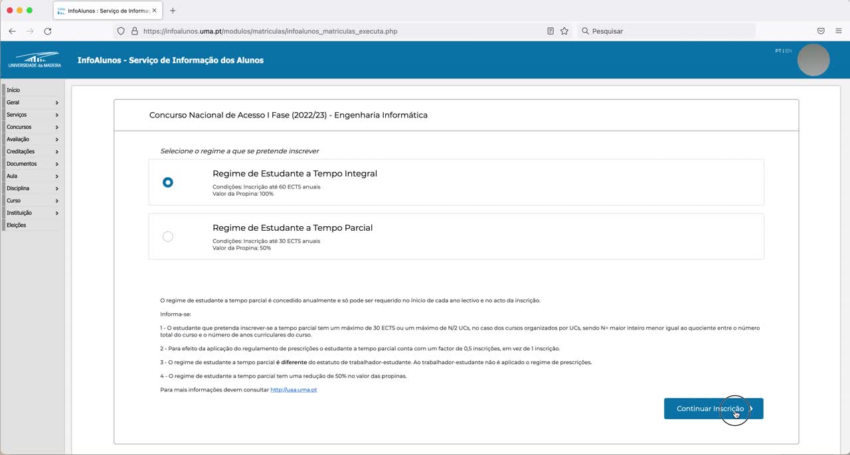
Task: Click the browser back arrow
Action: (12, 31)
